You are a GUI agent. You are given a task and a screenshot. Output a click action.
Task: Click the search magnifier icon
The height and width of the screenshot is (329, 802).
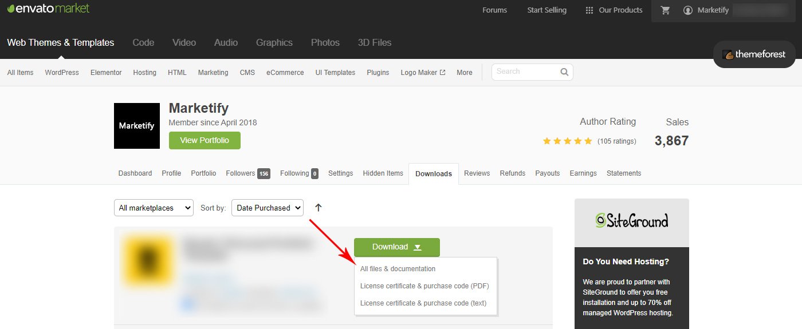[x=564, y=72]
